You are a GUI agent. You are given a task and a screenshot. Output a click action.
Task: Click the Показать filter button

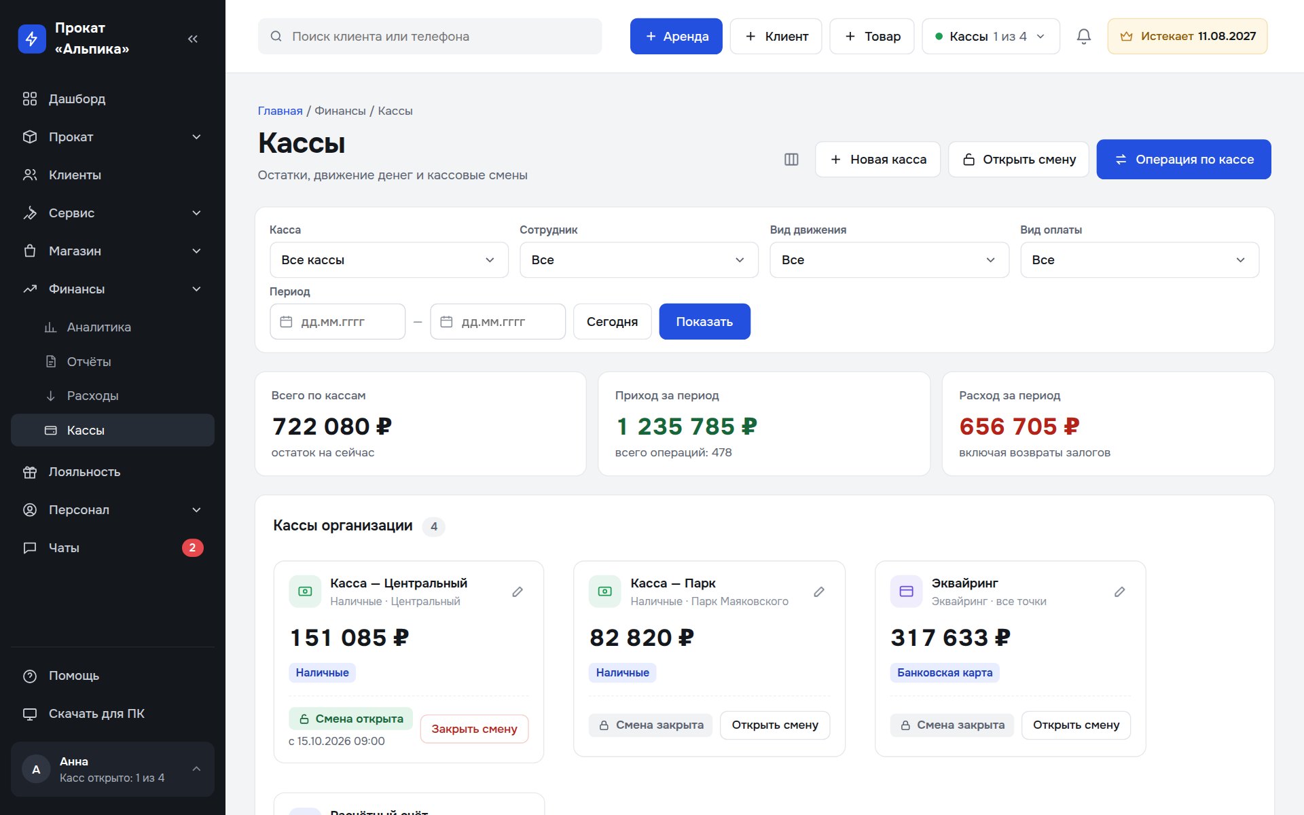click(x=704, y=321)
